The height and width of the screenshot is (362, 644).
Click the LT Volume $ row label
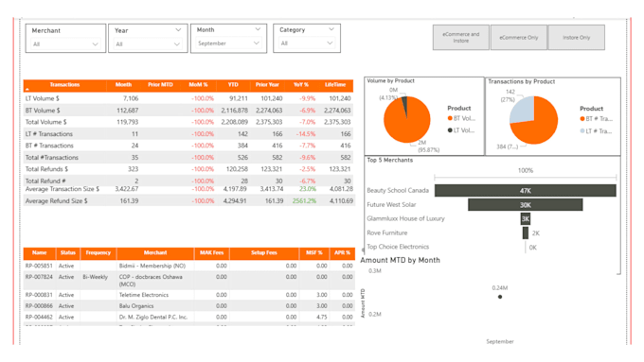point(43,98)
